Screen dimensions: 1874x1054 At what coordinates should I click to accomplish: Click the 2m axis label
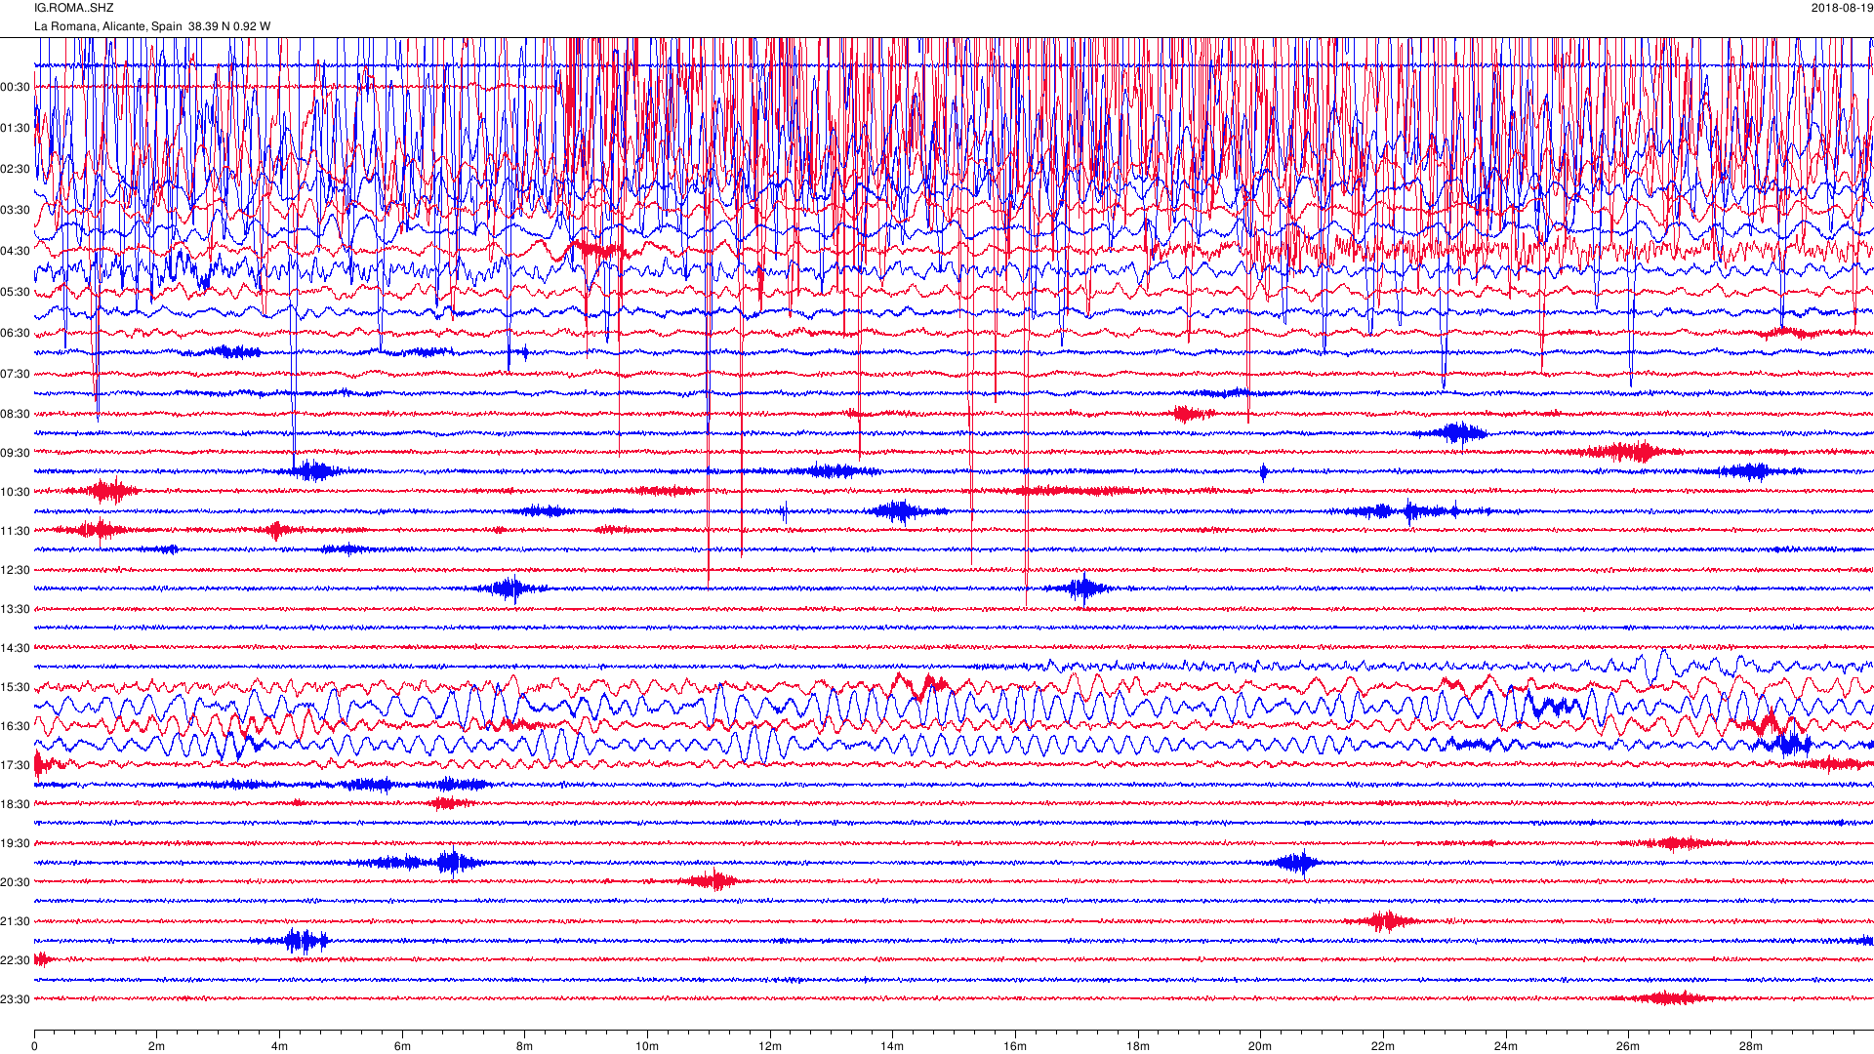(x=156, y=1046)
